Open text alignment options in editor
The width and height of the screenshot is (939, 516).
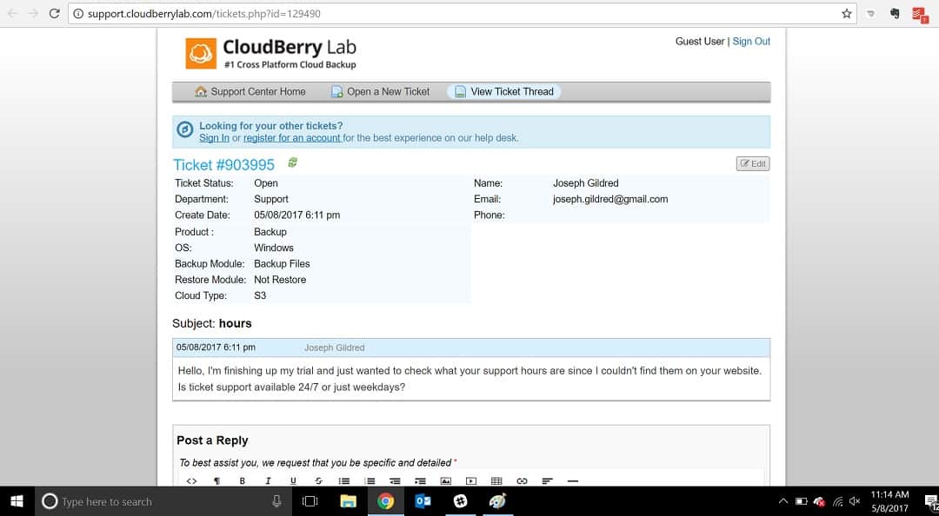(x=547, y=480)
